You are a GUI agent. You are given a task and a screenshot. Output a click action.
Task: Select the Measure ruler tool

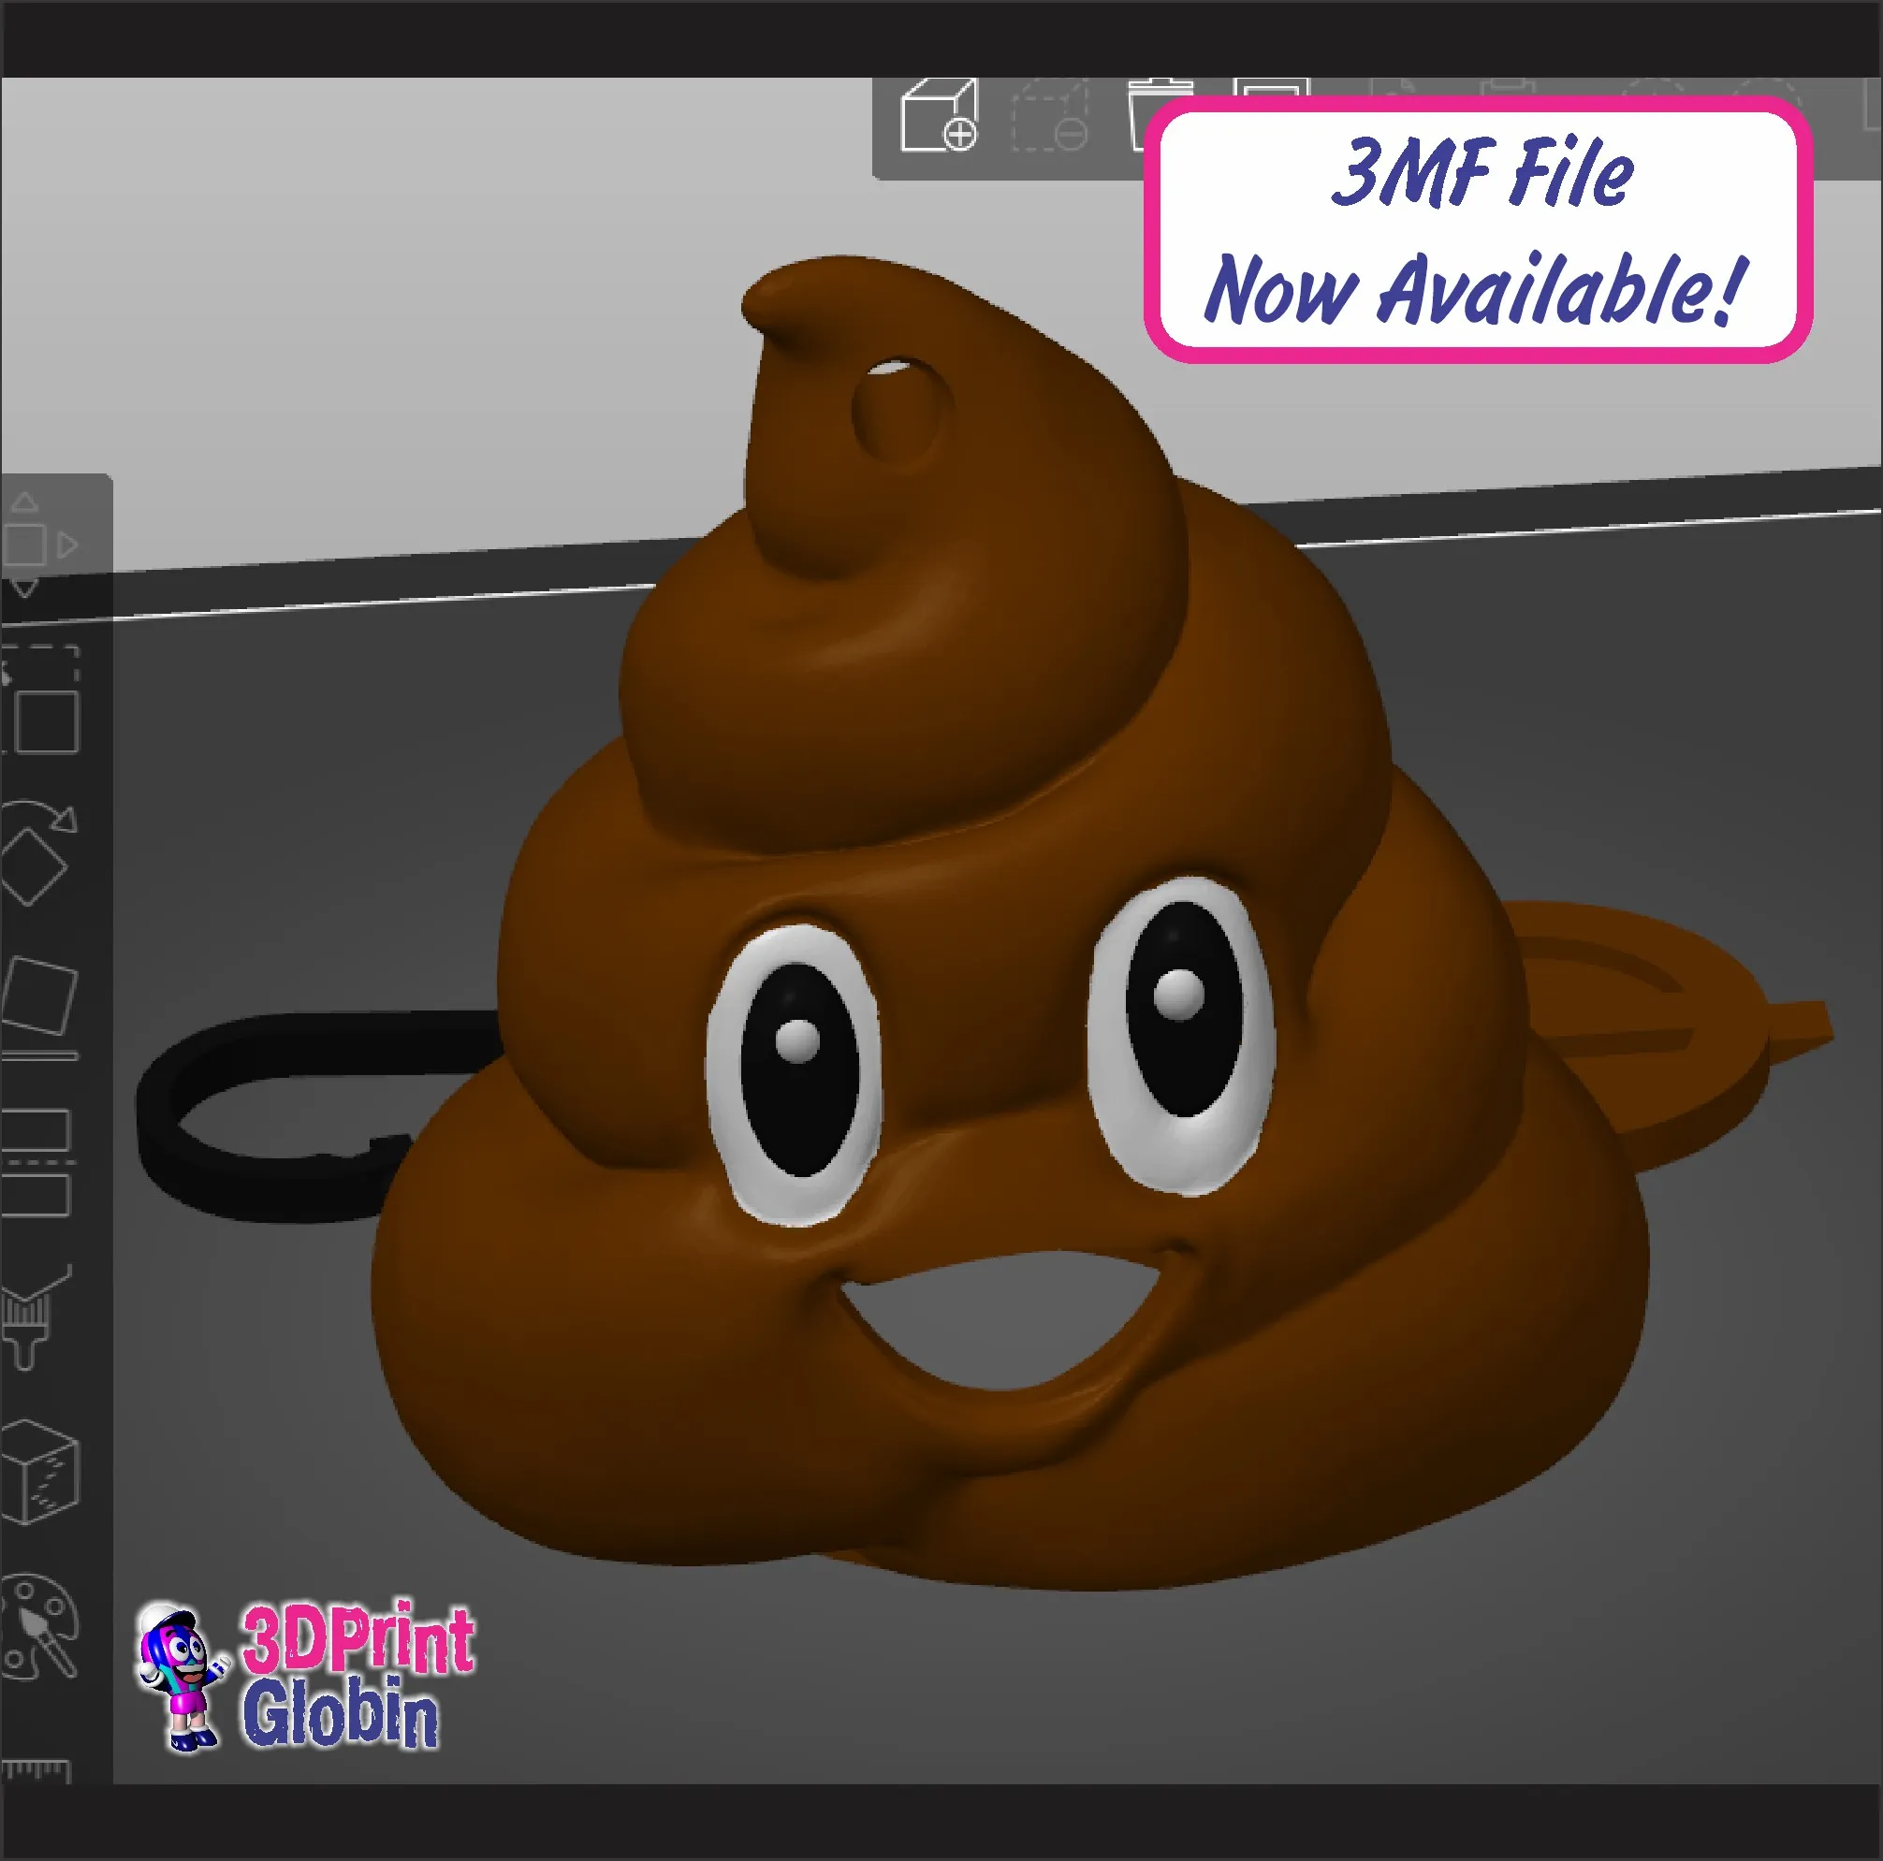coord(36,1771)
